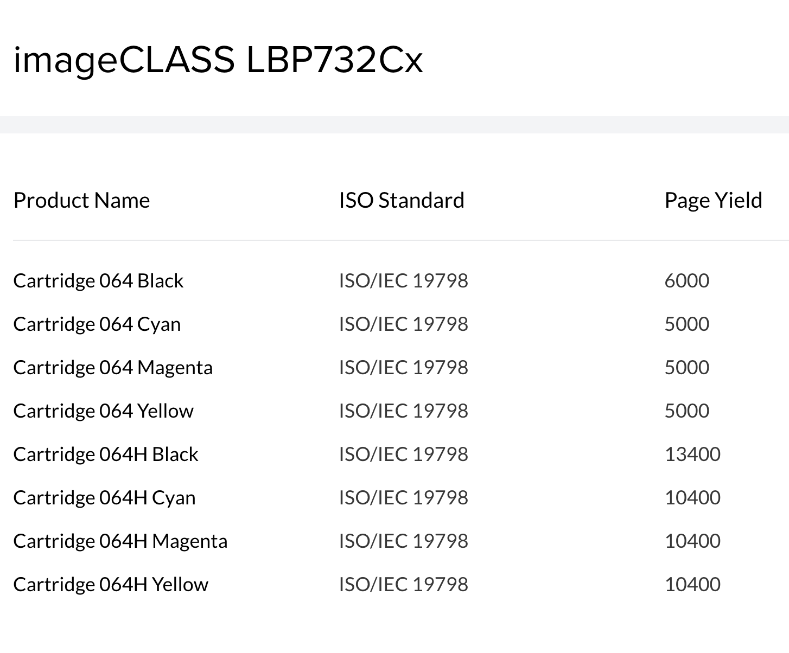Click the 064 Cyan 5000 page yield
Screen dimensions: 789x653
(687, 324)
